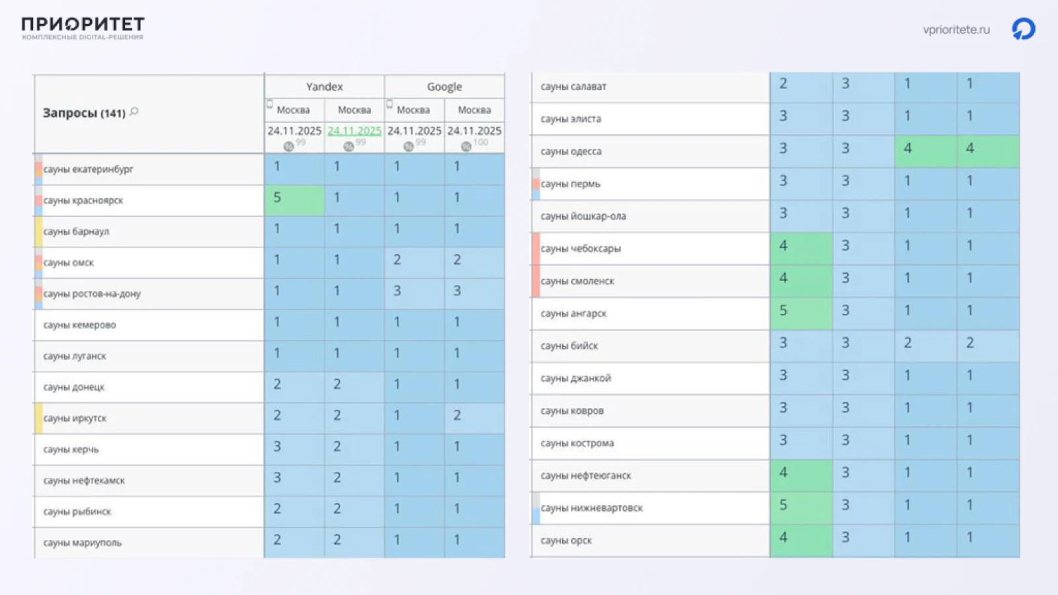Click the search icon next to Запросы (141)
Screen dimensions: 1058x595
click(134, 112)
